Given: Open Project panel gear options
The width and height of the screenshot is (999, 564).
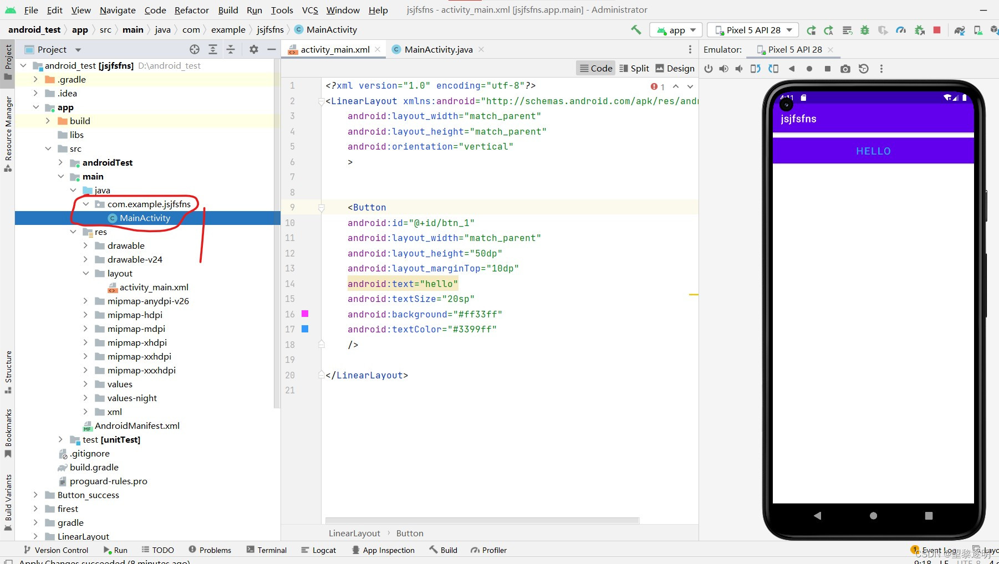Looking at the screenshot, I should click(x=254, y=49).
